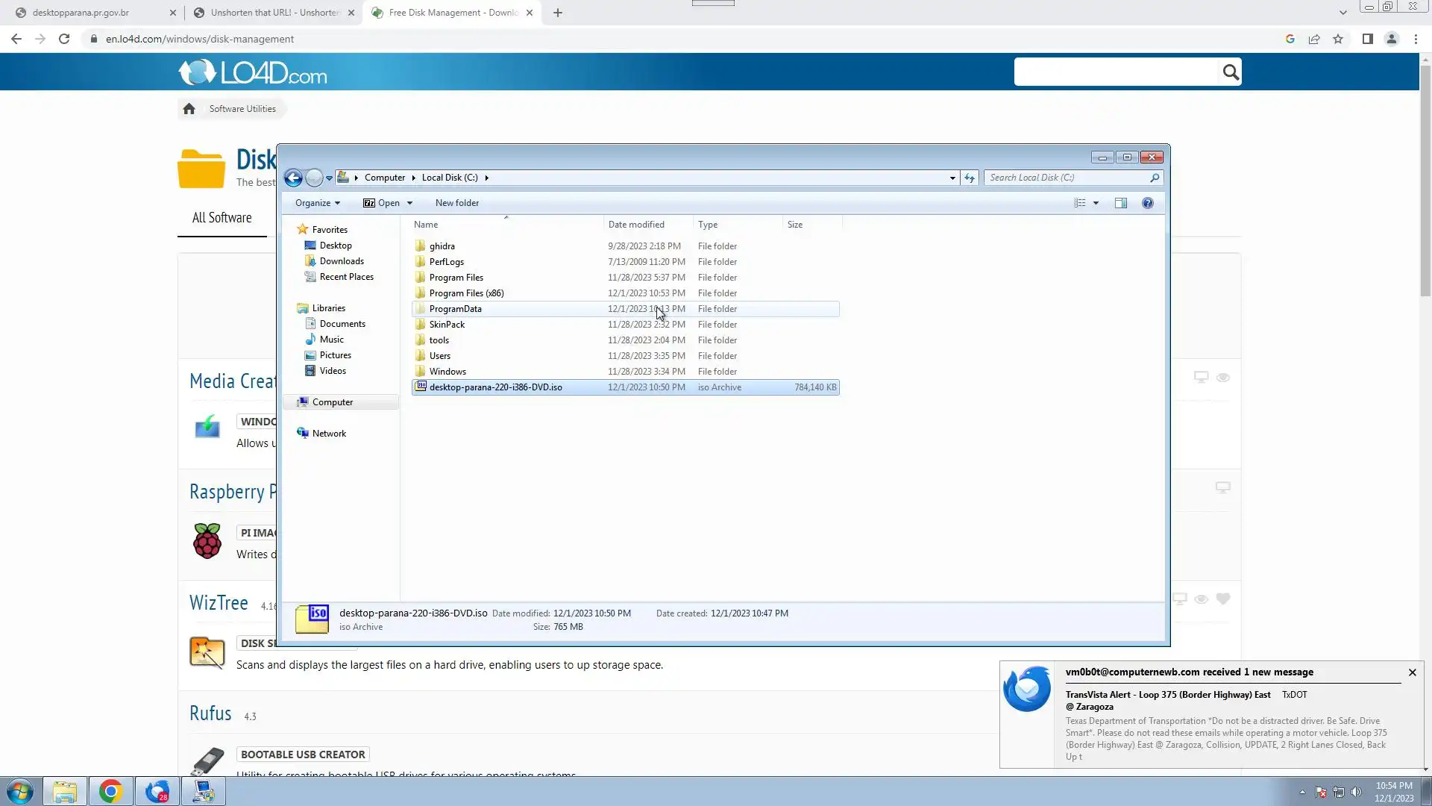This screenshot has width=1432, height=806.
Task: Toggle the preview pane button
Action: 1120,203
